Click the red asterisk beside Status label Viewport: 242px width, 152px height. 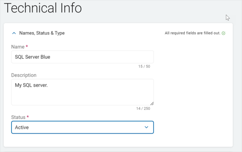(x=28, y=116)
